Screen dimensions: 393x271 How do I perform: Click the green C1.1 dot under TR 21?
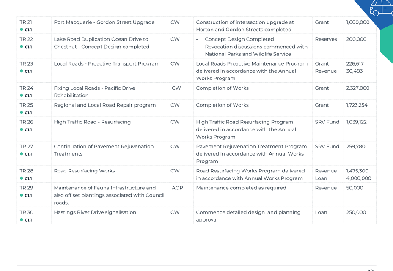(x=22, y=30)
